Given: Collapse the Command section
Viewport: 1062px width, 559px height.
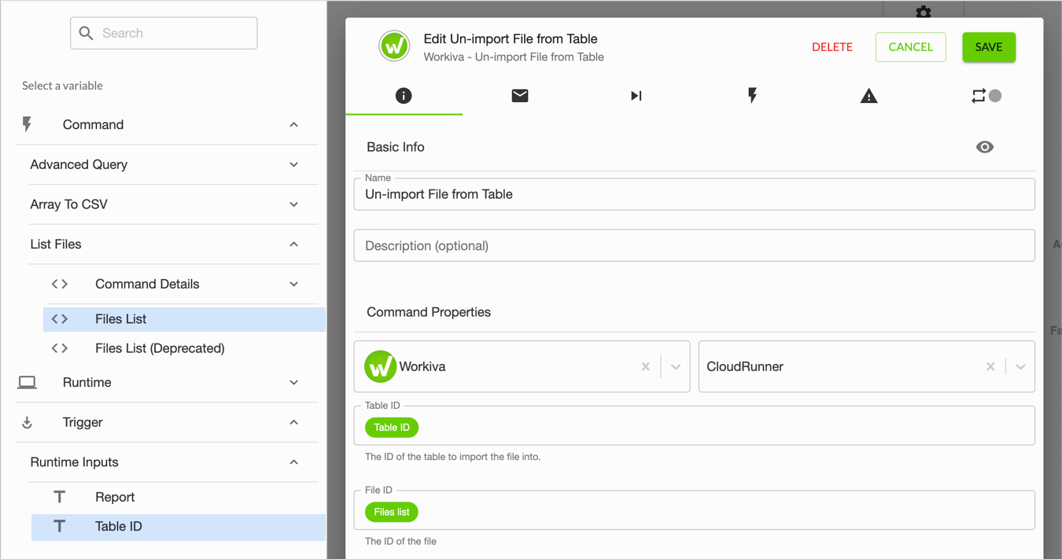Looking at the screenshot, I should [x=293, y=125].
